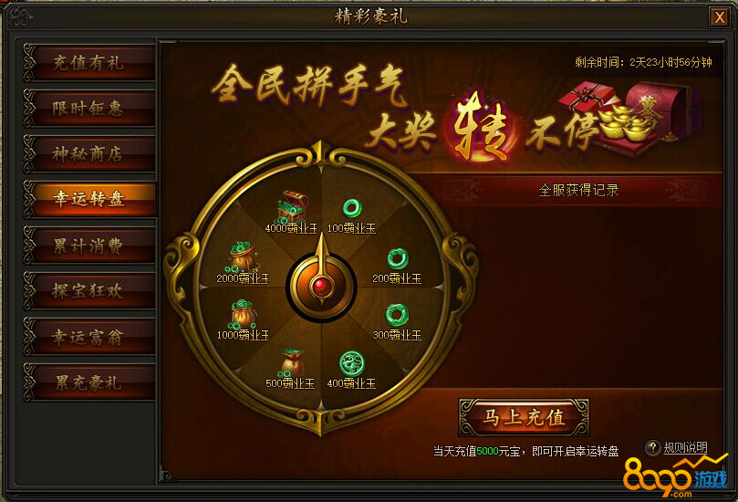Open the 规则说明 rules link
This screenshot has height=502, width=738.
point(685,447)
